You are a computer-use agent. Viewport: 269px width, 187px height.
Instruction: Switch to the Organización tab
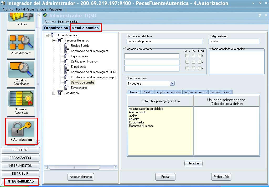coord(56,28)
